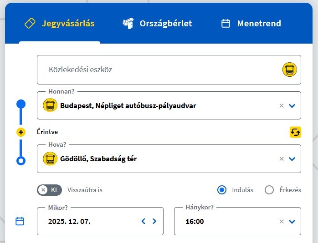Clear the Hánykor time value

[282, 221]
